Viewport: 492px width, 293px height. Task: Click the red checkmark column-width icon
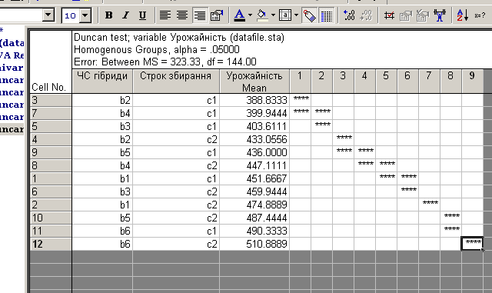coord(389,15)
